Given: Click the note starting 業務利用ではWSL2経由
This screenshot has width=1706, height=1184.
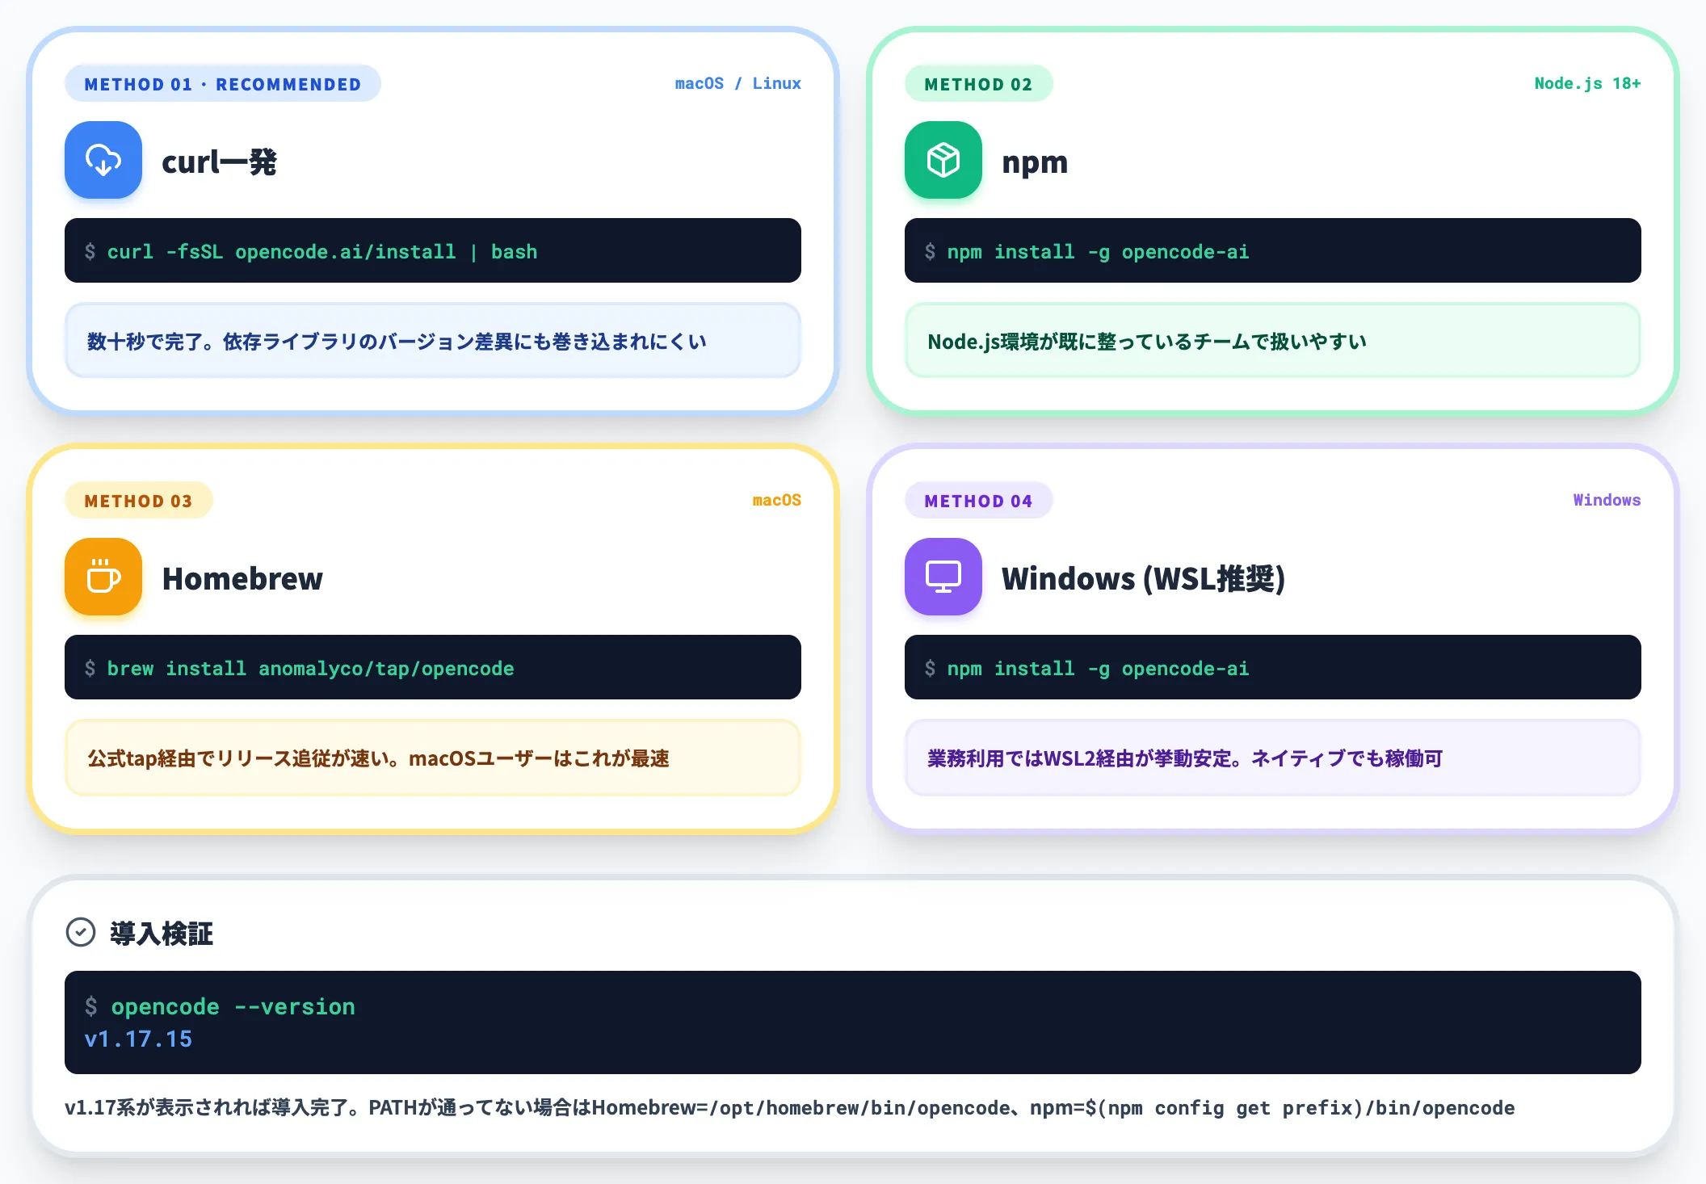Looking at the screenshot, I should point(1273,758).
